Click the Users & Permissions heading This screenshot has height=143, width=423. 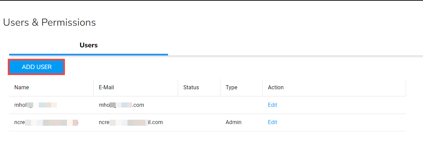point(49,22)
